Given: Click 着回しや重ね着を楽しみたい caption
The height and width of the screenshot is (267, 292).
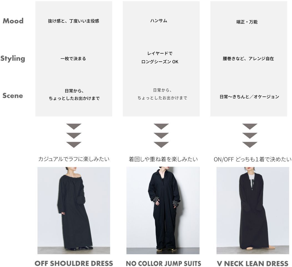Looking at the screenshot, I should click(x=163, y=159).
